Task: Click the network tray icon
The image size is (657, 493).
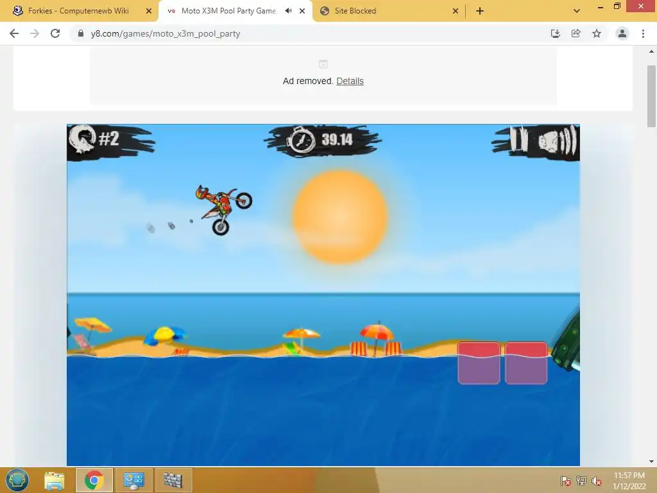Action: tap(581, 481)
